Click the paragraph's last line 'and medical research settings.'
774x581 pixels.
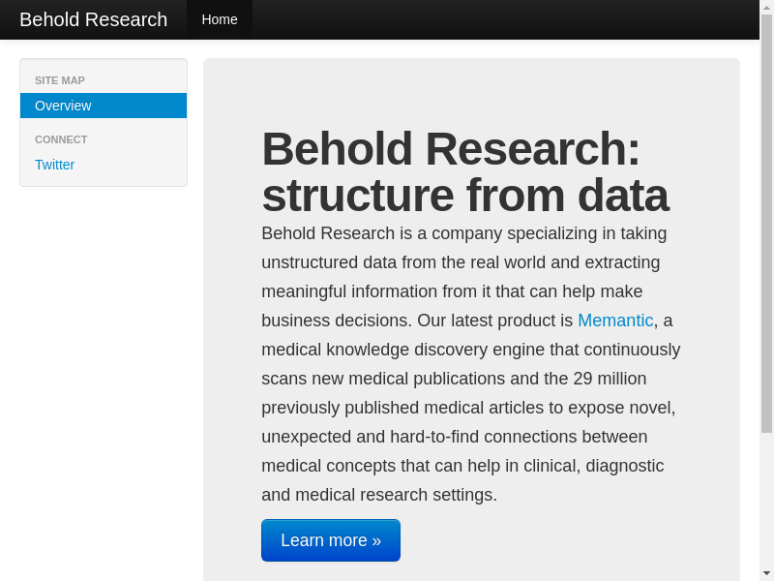point(379,495)
